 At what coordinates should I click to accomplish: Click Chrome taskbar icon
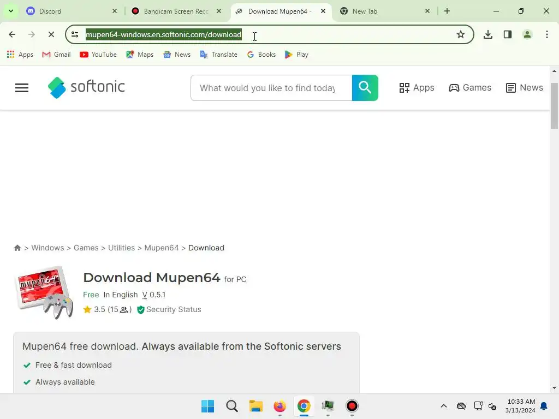(304, 406)
